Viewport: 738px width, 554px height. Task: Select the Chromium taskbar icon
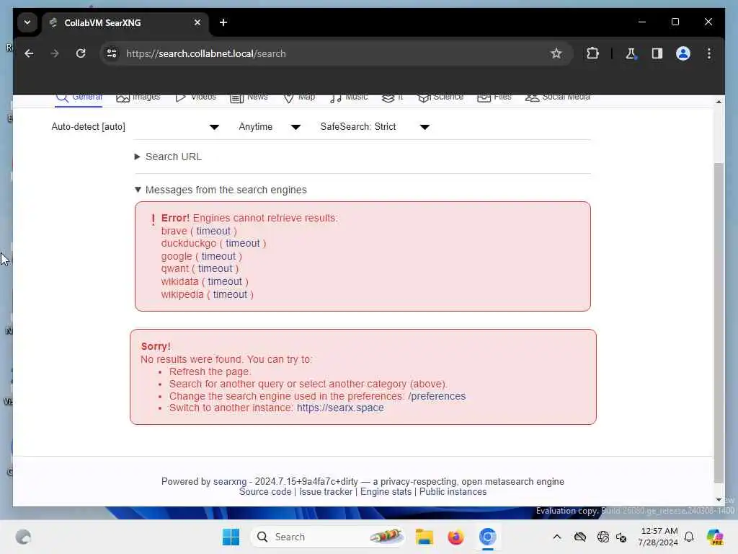click(x=488, y=537)
